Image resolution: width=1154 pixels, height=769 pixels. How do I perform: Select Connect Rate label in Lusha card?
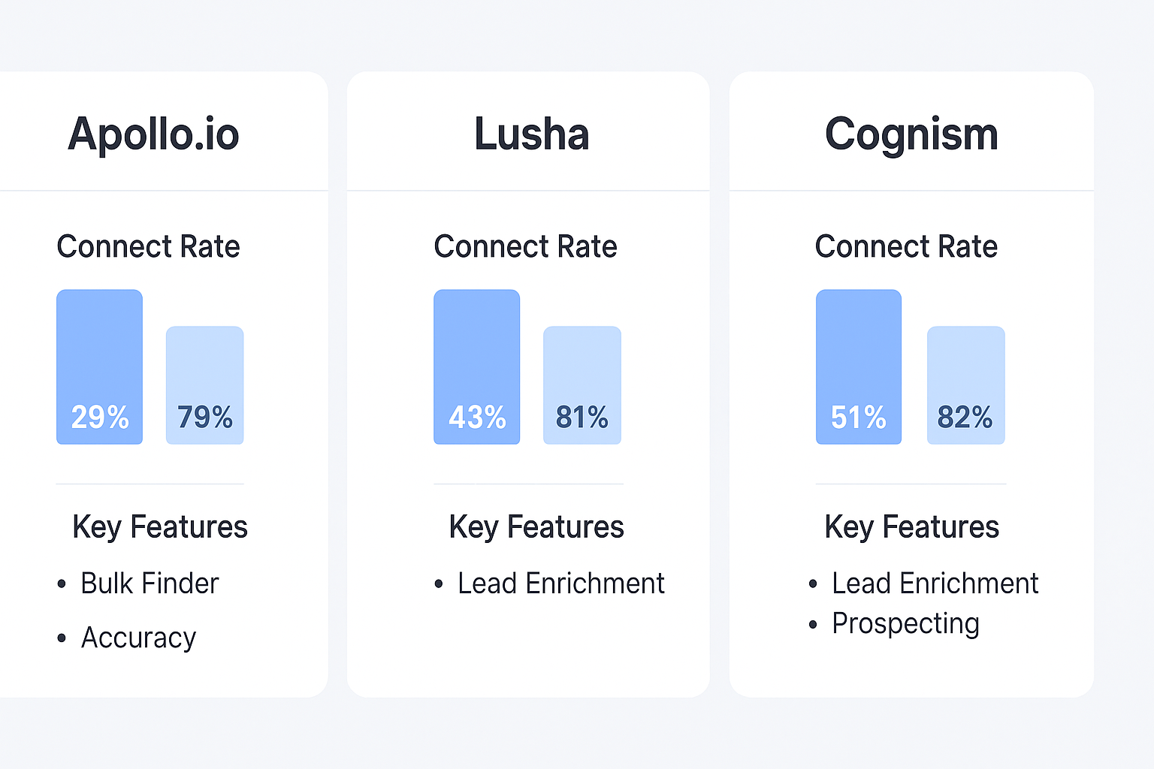525,246
